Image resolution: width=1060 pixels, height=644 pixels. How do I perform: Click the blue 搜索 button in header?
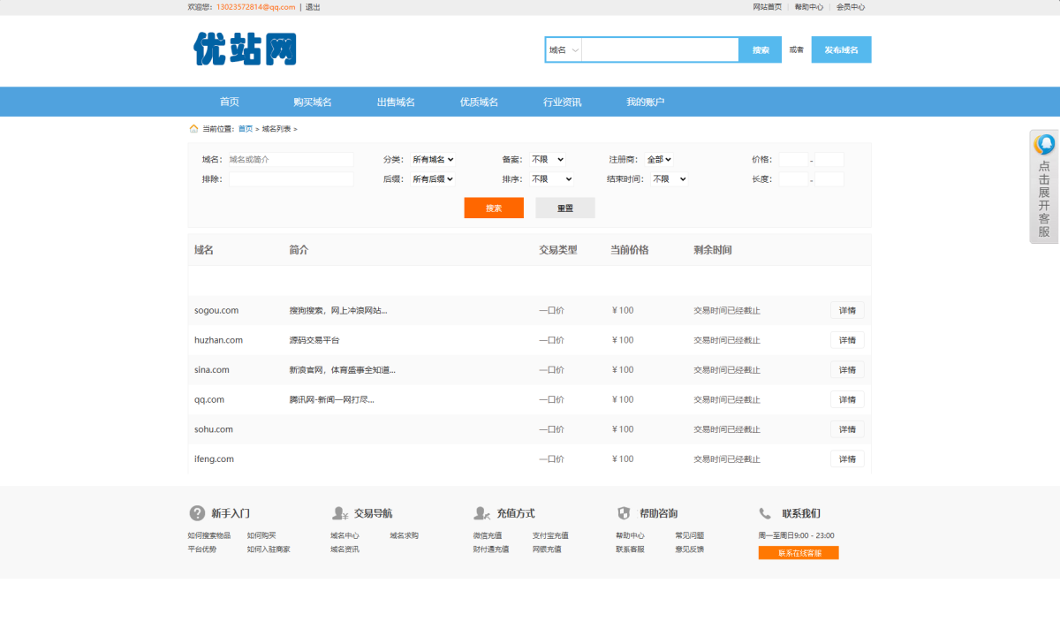click(761, 50)
